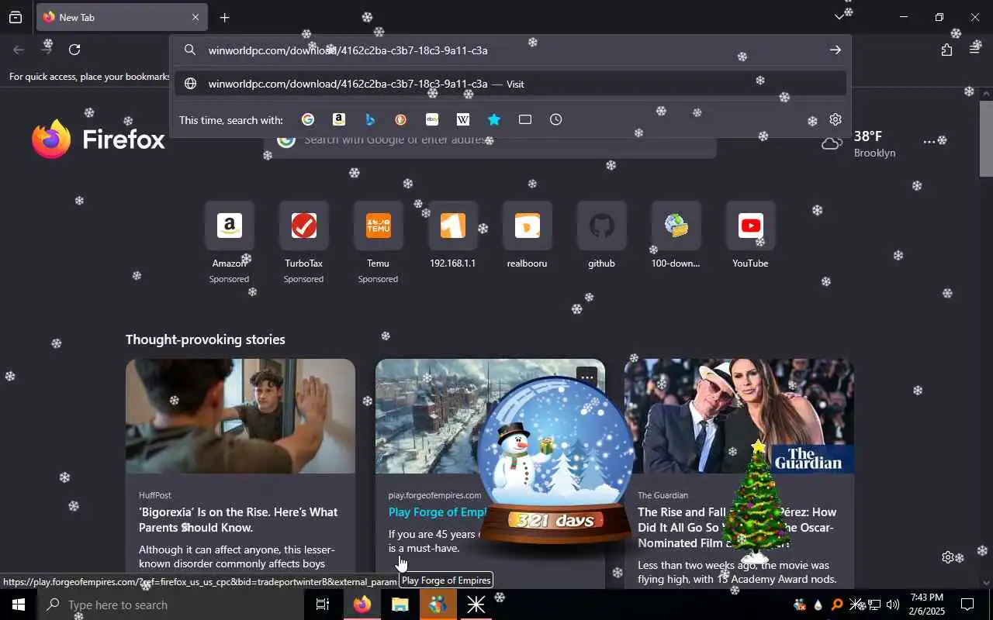993x620 pixels.
Task: Search open tabs via tab icon
Action: coord(525,119)
